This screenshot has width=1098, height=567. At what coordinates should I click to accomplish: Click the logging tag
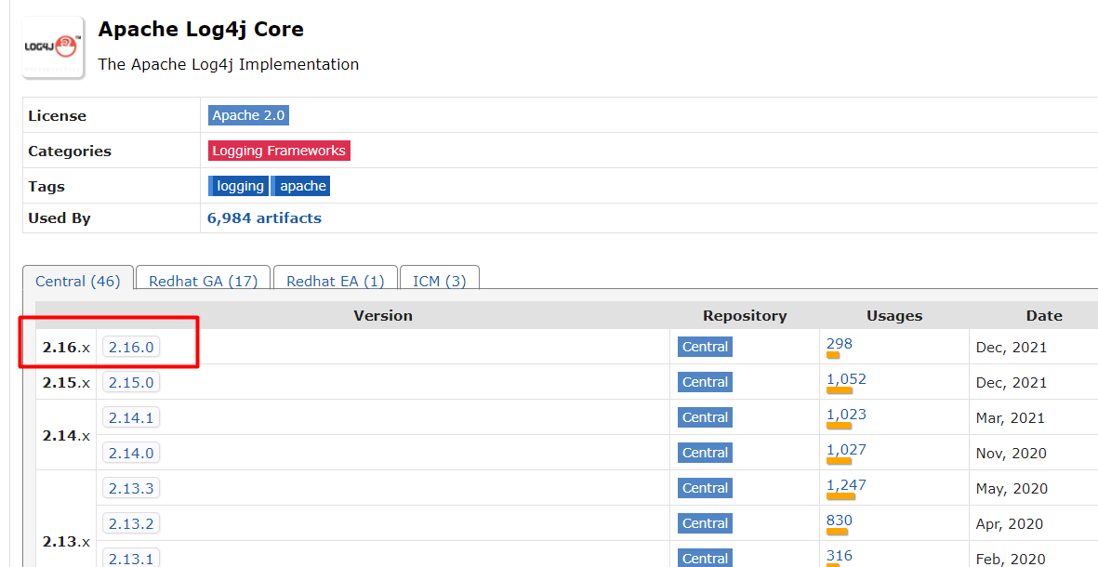coord(239,186)
